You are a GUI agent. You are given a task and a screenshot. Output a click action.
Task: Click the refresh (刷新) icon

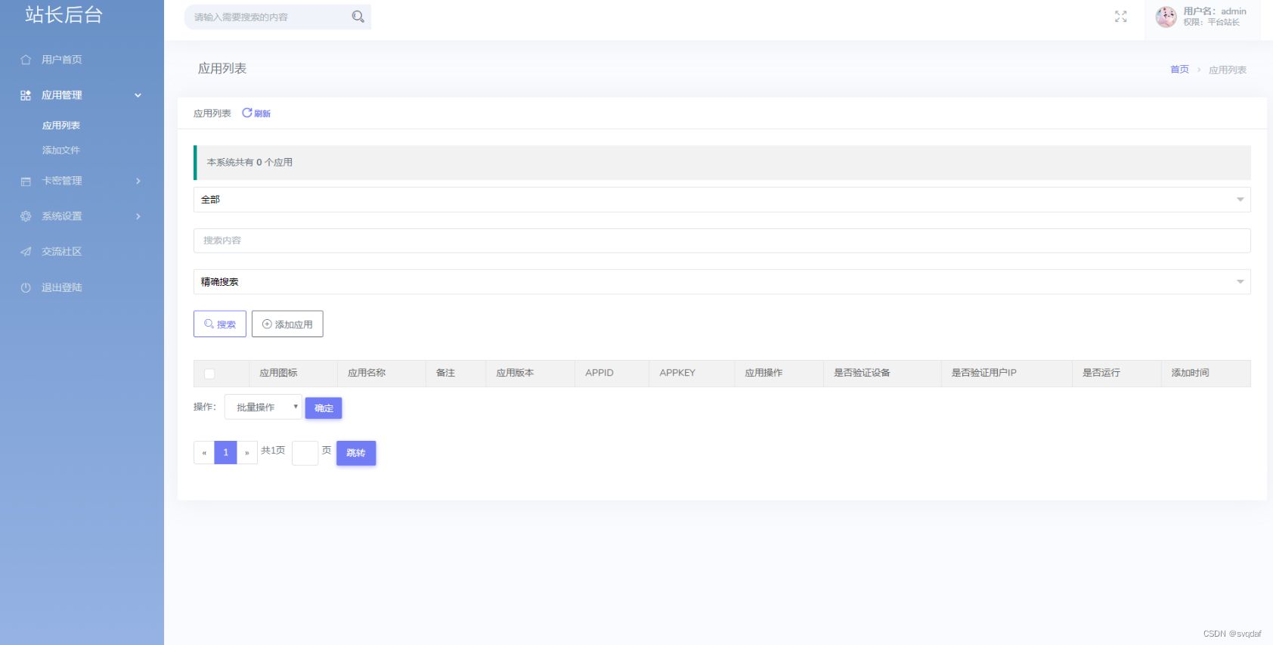coord(247,113)
